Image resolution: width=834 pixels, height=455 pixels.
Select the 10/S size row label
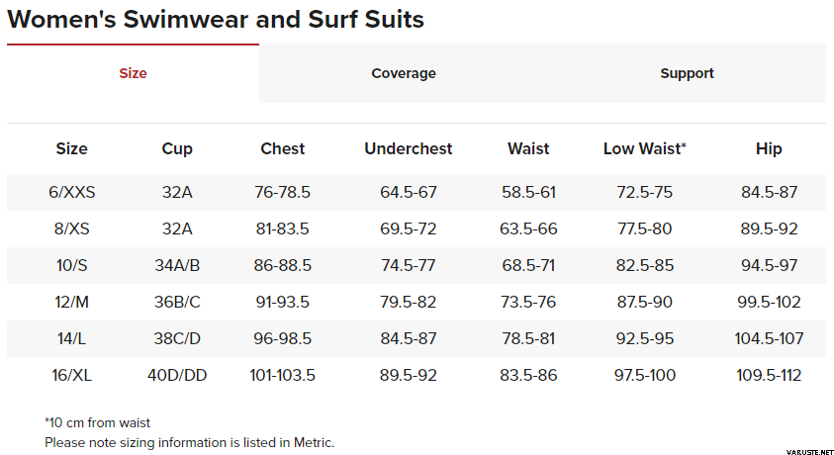click(72, 265)
